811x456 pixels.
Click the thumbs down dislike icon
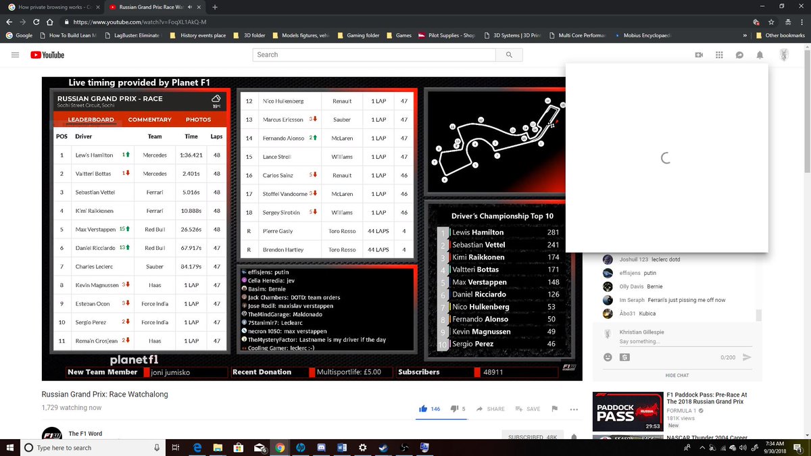click(454, 409)
